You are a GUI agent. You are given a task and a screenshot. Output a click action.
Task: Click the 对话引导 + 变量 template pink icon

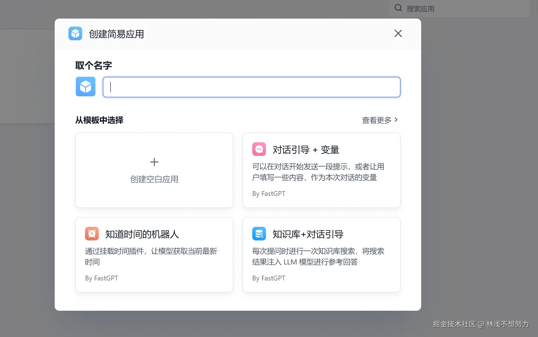point(259,149)
